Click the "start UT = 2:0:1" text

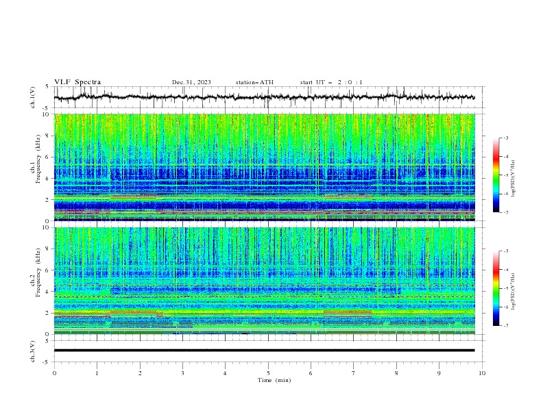coord(331,82)
